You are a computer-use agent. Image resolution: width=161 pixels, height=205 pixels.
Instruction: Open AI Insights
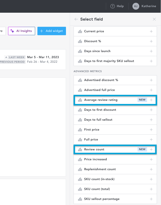(x=21, y=31)
